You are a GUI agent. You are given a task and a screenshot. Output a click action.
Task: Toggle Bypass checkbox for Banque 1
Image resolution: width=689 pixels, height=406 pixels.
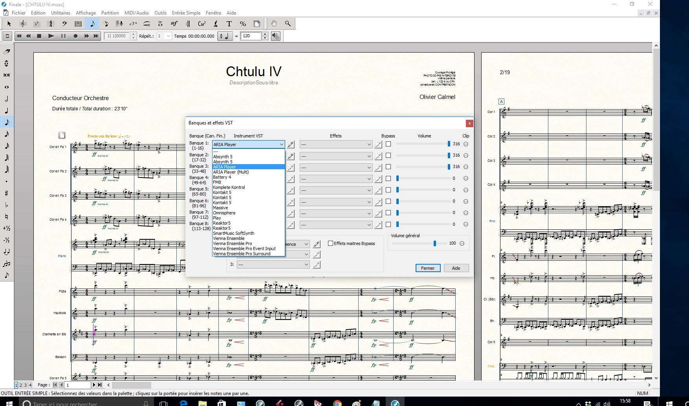388,144
